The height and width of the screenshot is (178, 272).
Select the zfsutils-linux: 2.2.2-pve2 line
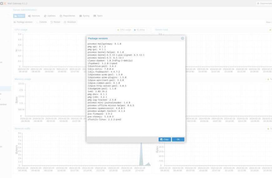[104, 119]
